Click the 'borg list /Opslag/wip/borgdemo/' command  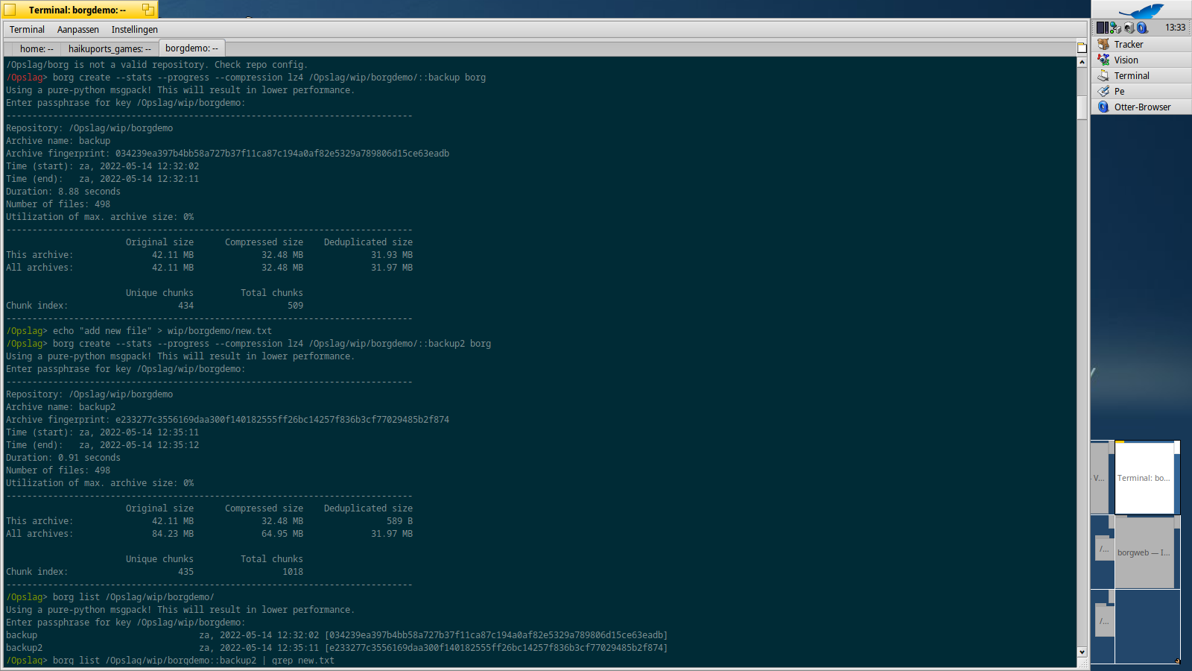(133, 597)
